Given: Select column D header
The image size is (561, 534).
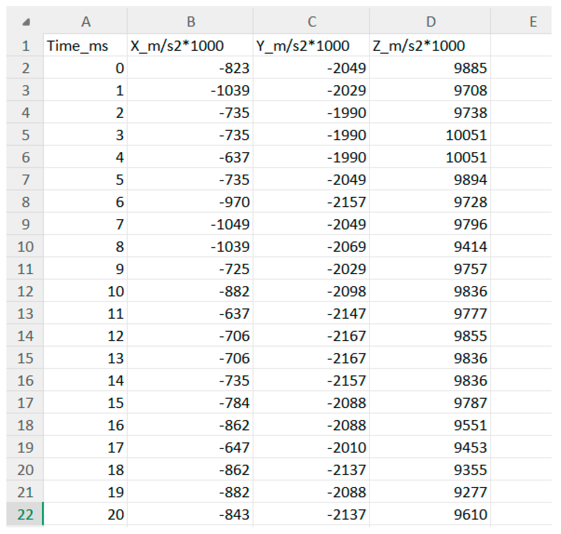Looking at the screenshot, I should (430, 22).
